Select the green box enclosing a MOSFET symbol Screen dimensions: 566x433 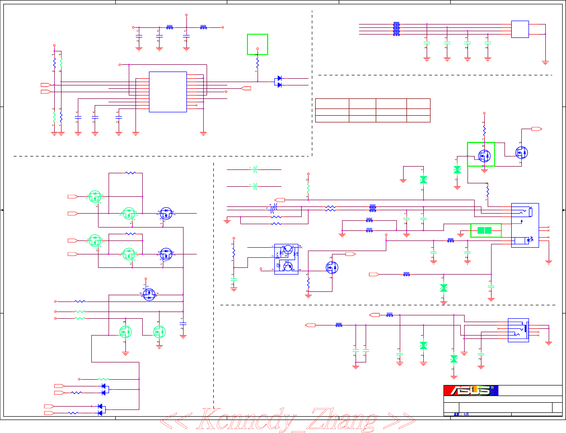click(481, 154)
